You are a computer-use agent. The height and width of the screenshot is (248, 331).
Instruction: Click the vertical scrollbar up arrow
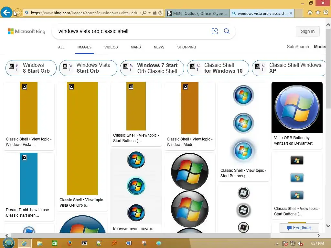(x=328, y=25)
